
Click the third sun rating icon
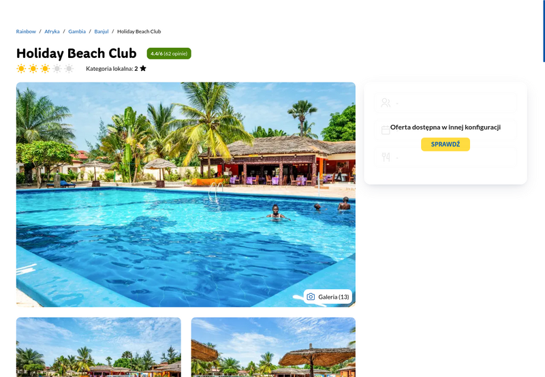click(45, 68)
